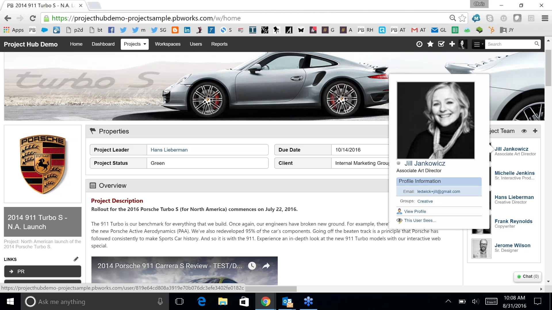The width and height of the screenshot is (552, 310).
Task: Click This User Sees link
Action: tap(420, 220)
